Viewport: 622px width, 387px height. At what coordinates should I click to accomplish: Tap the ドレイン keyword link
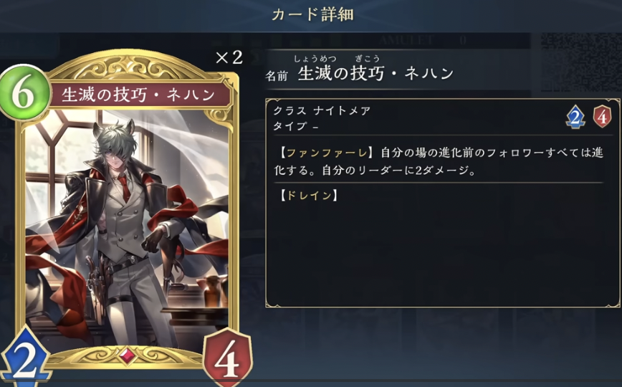click(x=309, y=195)
